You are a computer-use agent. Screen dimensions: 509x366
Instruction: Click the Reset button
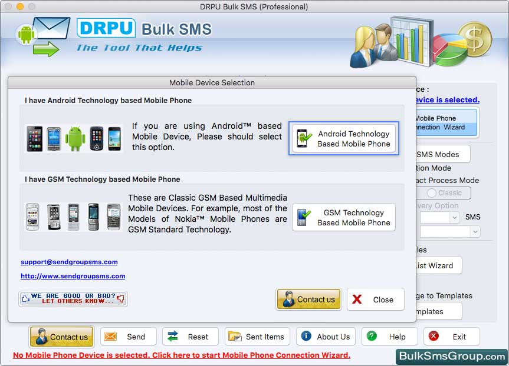click(191, 337)
